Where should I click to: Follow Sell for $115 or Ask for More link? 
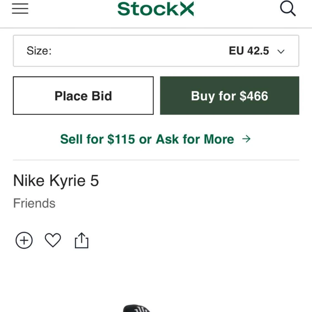point(155,139)
